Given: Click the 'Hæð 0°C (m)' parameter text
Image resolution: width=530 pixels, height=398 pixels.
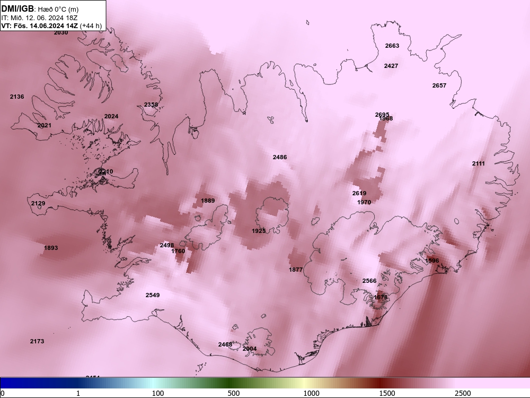Looking at the screenshot, I should (x=58, y=9).
